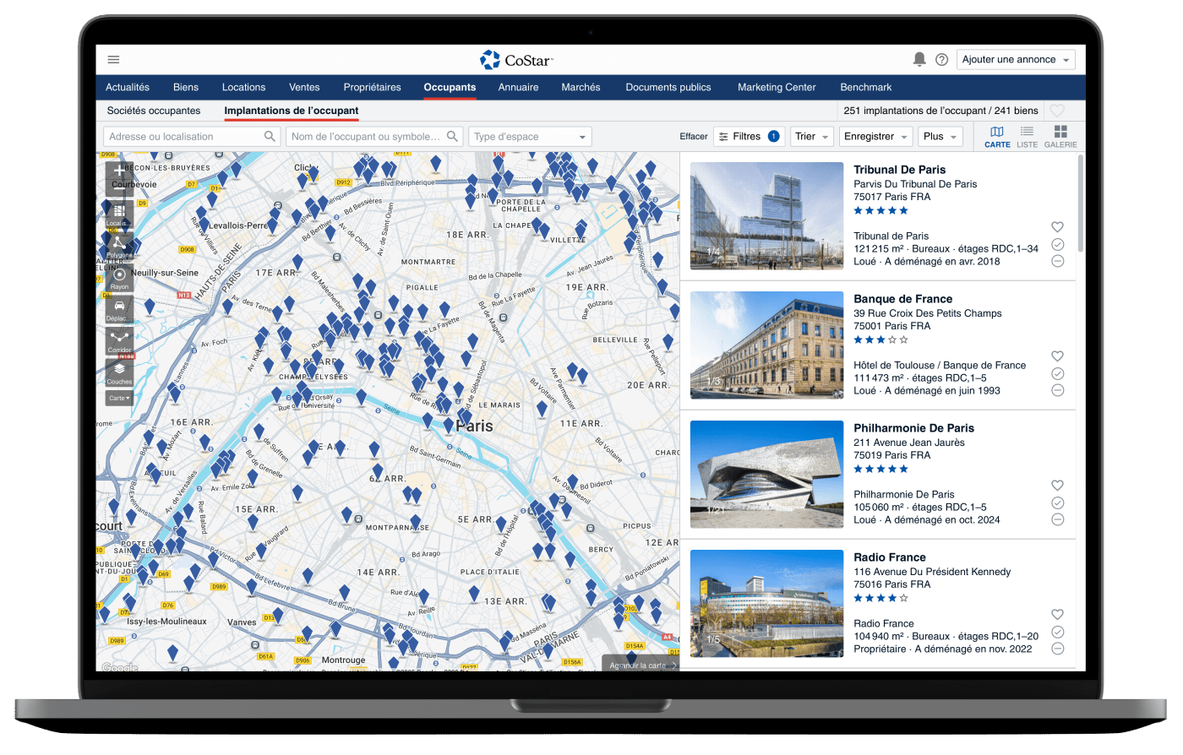
Task: Open the Couches map layers tool
Action: (119, 372)
